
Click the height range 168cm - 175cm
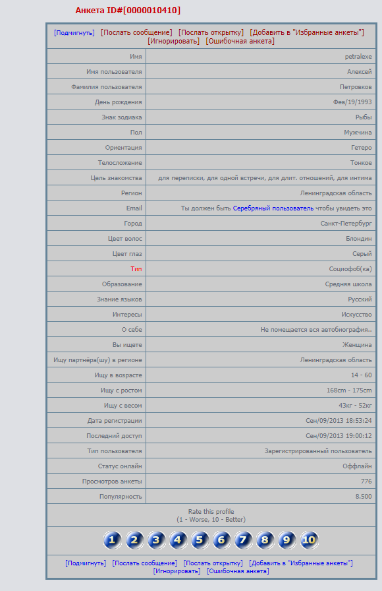349,390
